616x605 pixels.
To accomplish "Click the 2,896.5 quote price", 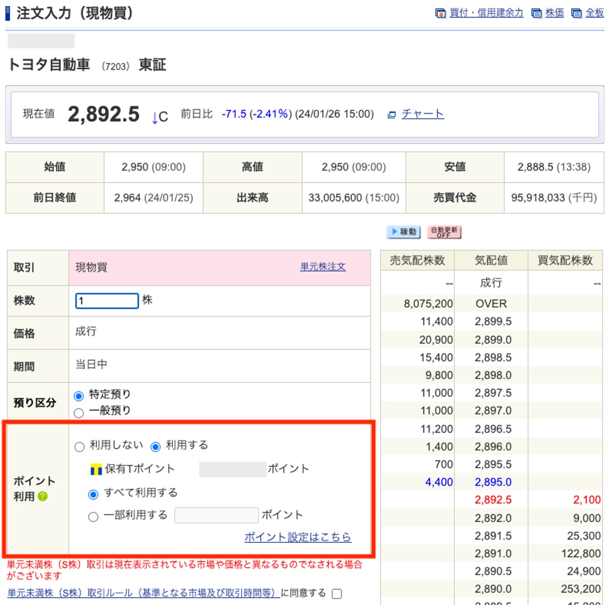I will (493, 429).
